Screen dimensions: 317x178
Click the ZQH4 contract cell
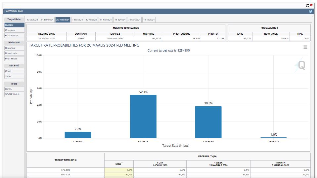point(81,38)
